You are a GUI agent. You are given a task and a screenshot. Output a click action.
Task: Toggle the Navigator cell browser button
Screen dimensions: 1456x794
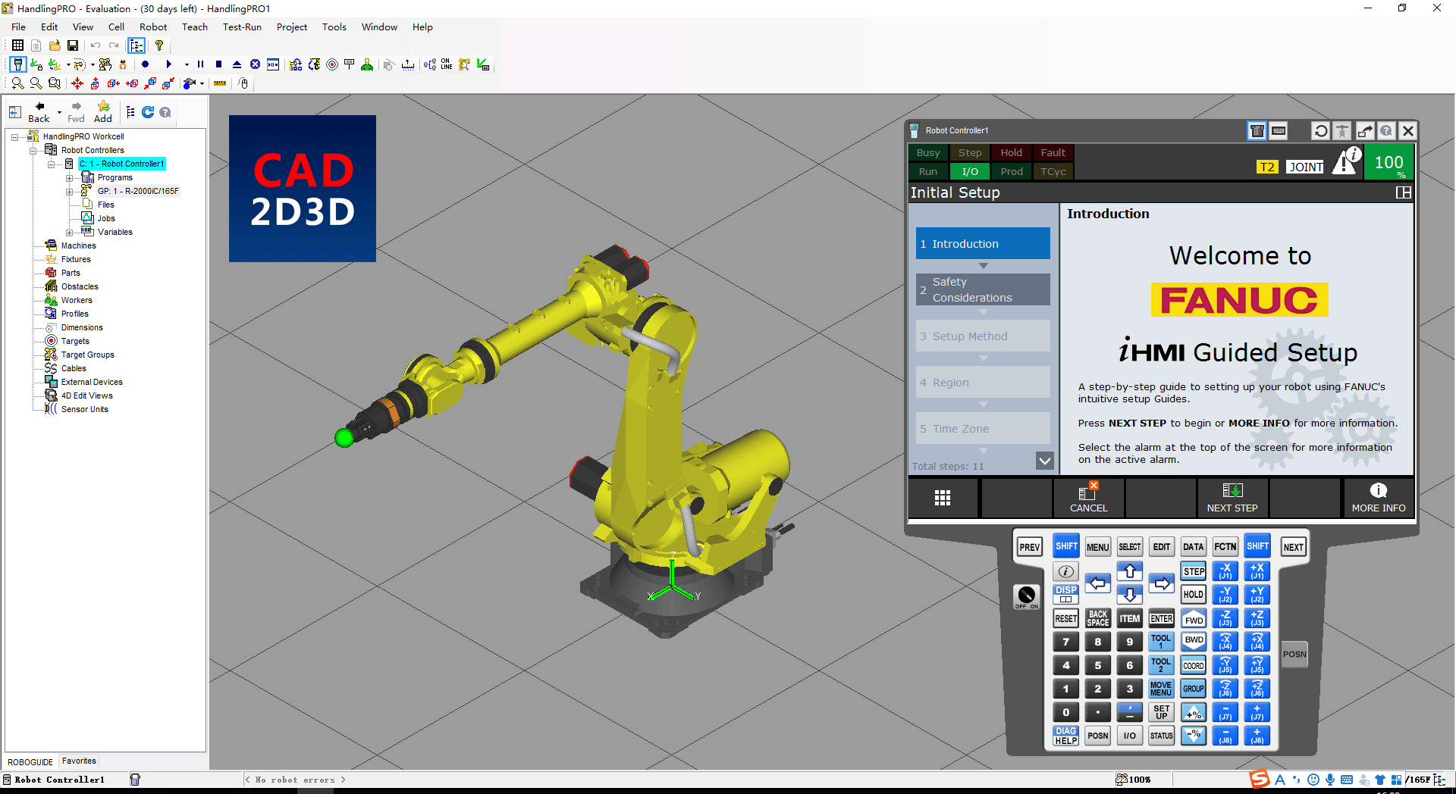136,45
